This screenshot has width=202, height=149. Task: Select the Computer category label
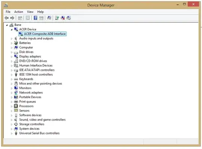[26, 47]
